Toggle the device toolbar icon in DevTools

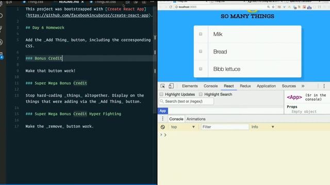click(x=171, y=86)
